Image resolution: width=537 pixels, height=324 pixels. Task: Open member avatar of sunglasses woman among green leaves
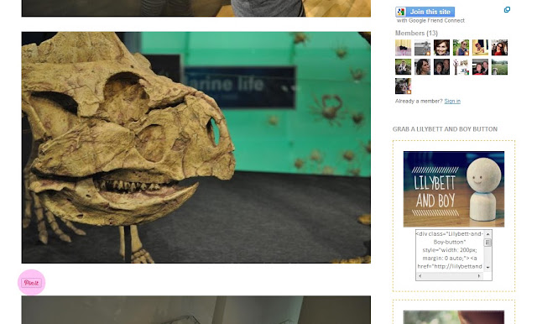(461, 48)
